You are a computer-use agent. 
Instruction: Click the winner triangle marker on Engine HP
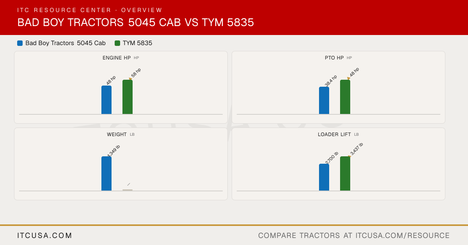tap(131, 79)
